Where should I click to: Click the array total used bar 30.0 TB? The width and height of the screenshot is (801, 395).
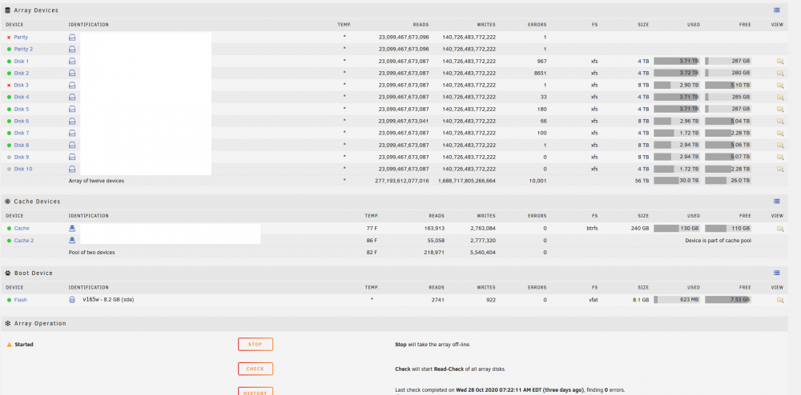click(677, 181)
